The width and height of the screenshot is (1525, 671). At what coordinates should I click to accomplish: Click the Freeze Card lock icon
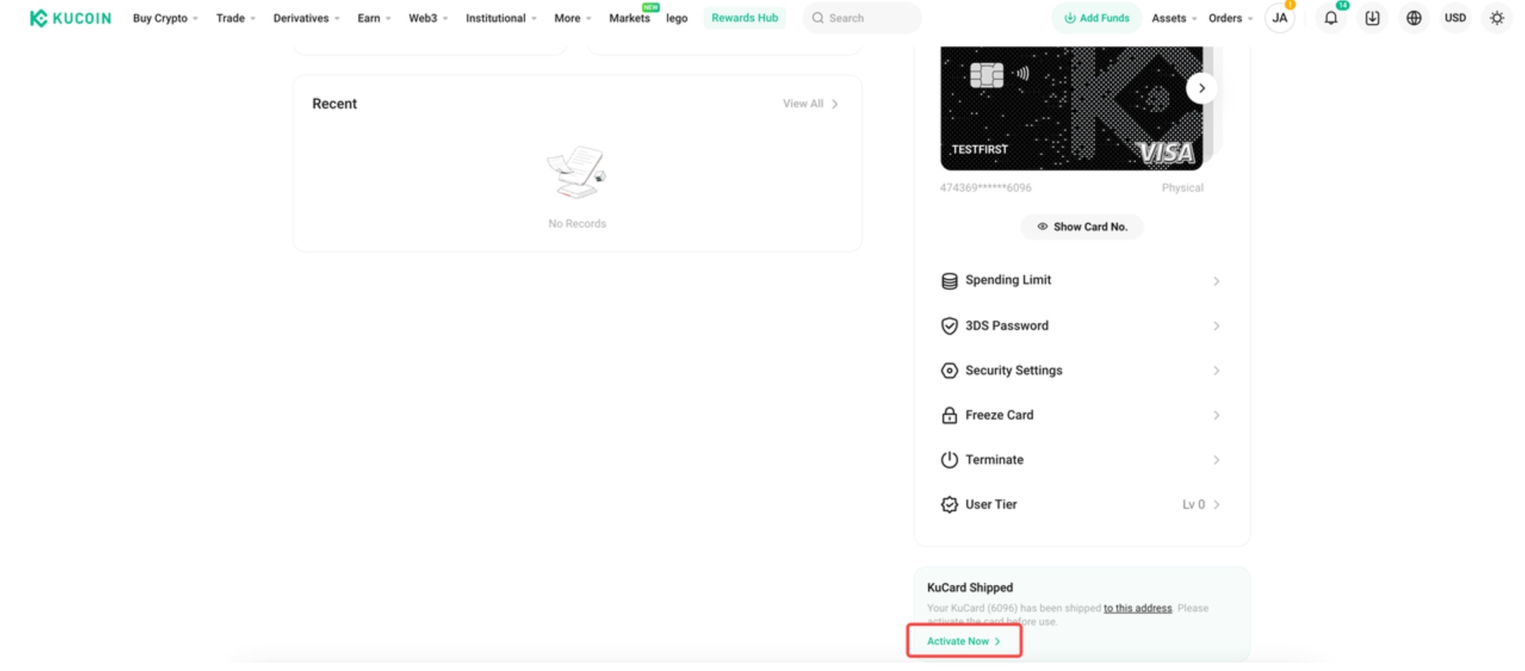point(949,415)
